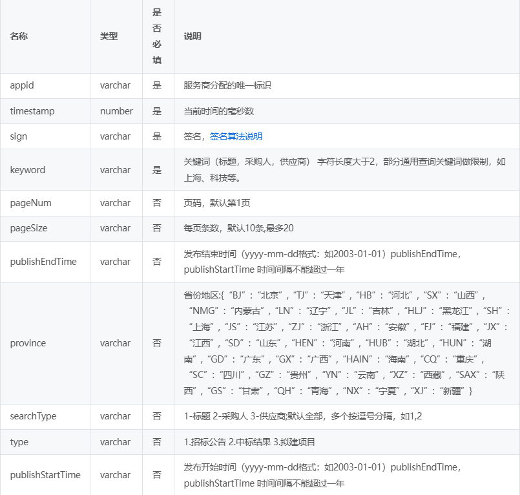Viewport: 520px width, 495px height.
Task: Click the keyword parameter name
Action: pyautogui.click(x=28, y=170)
